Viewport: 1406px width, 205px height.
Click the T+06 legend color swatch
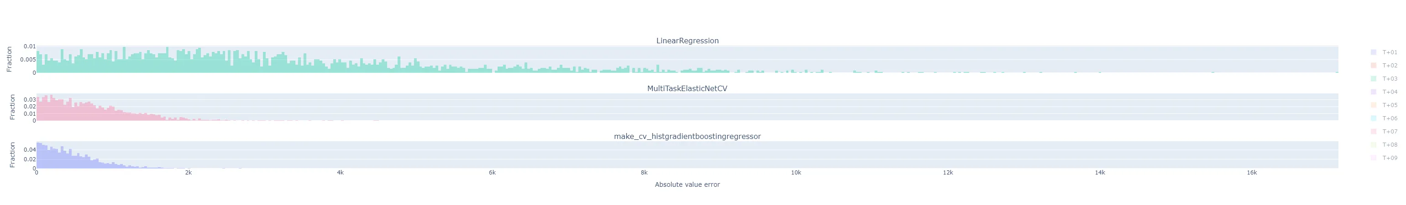[1373, 118]
